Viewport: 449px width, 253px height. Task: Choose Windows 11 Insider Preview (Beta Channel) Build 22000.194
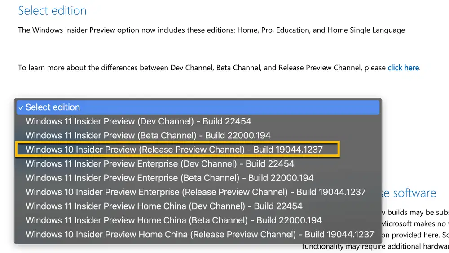coord(198,135)
